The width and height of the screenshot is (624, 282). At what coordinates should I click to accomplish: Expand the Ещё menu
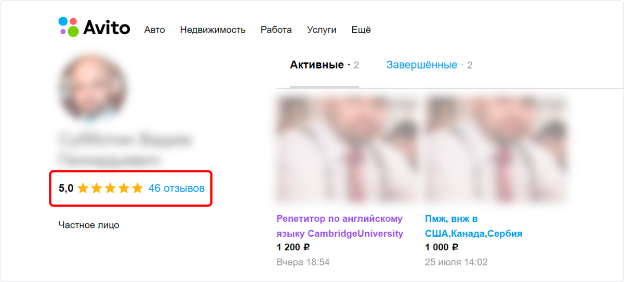[361, 30]
